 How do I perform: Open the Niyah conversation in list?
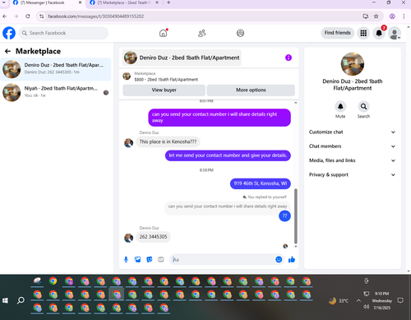pyautogui.click(x=56, y=92)
